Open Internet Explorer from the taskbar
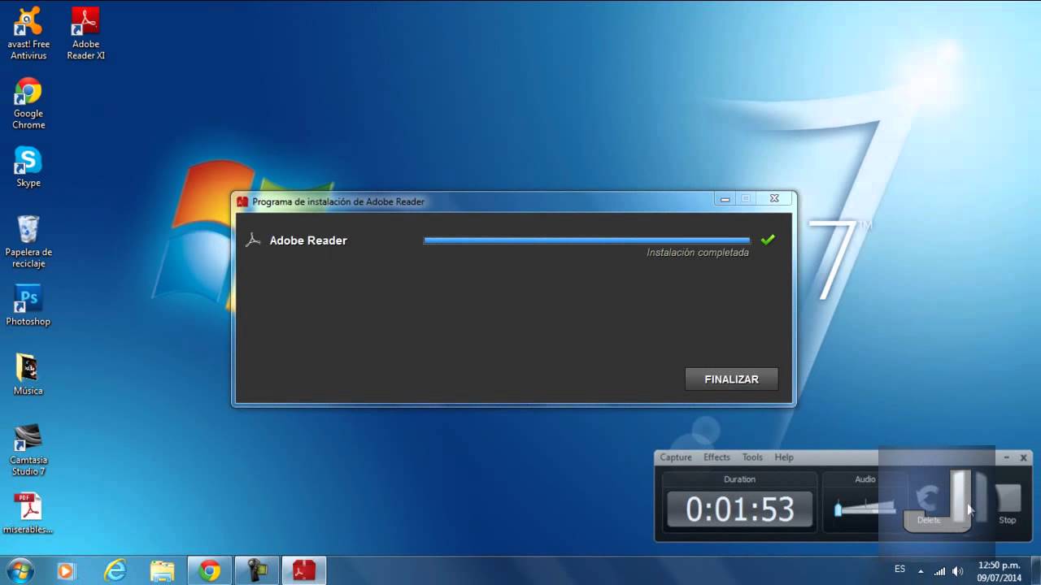The image size is (1041, 585). pos(115,571)
